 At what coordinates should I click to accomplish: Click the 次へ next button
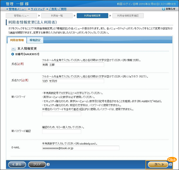(158, 164)
